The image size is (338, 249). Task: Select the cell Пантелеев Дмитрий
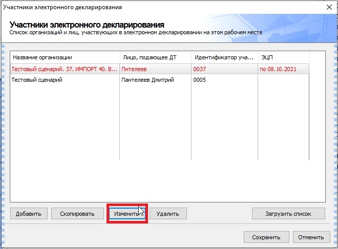click(155, 80)
